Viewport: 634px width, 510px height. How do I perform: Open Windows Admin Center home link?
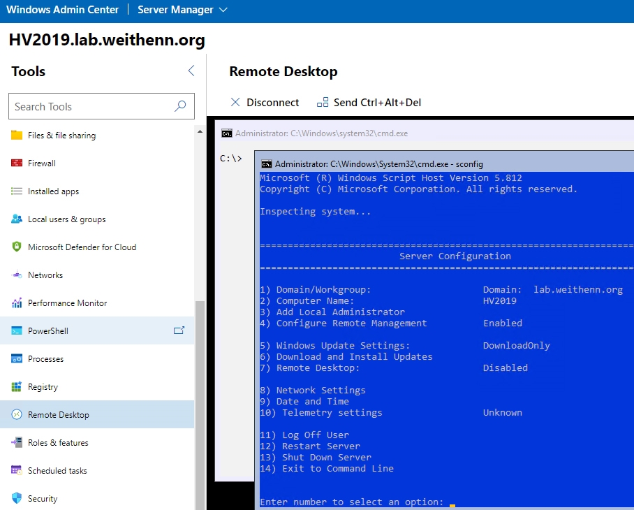click(x=63, y=10)
